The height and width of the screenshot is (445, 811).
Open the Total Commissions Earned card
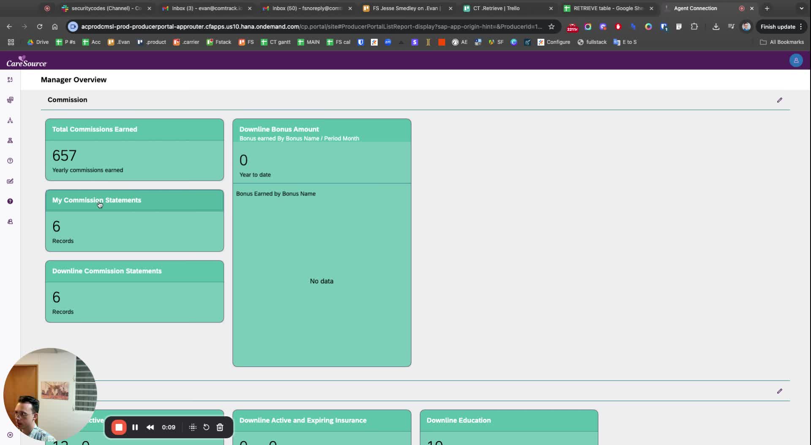(134, 150)
